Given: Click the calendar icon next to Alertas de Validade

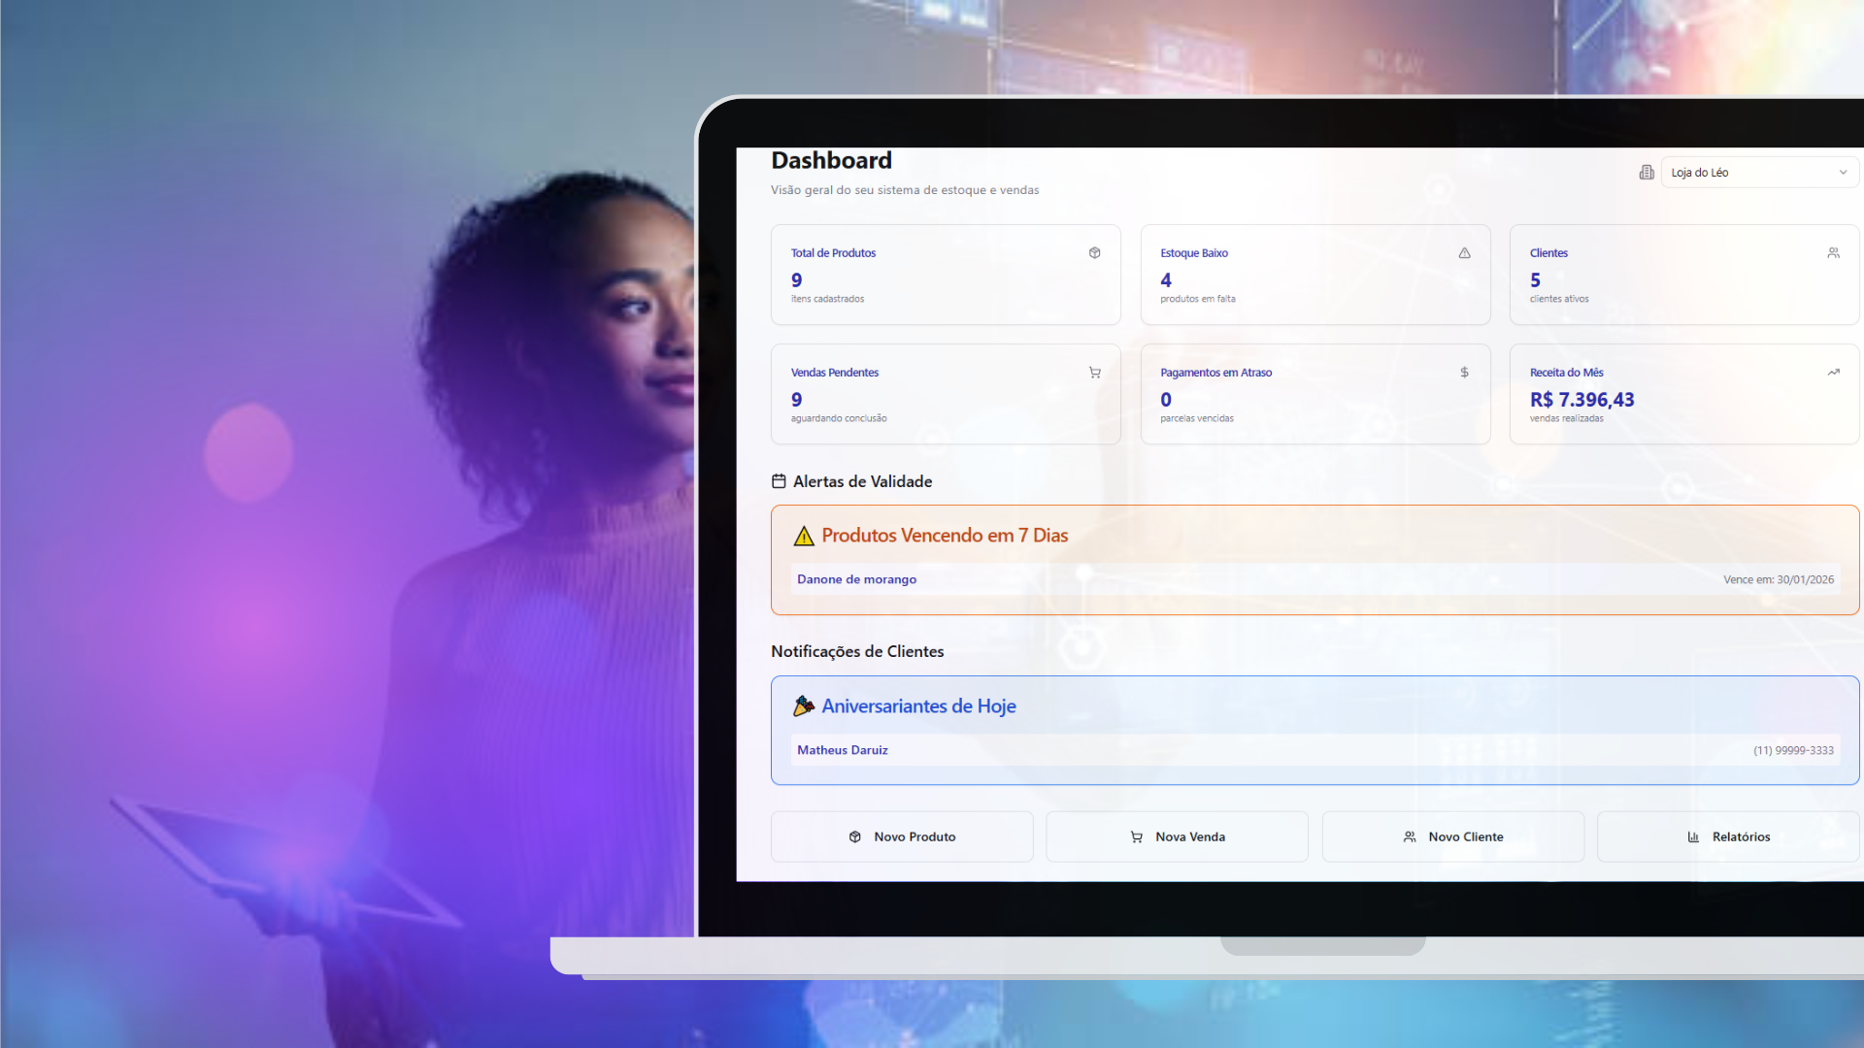Looking at the screenshot, I should 779,481.
